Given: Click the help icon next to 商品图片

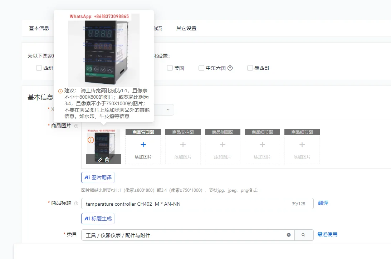Looking at the screenshot, I should coord(76,126).
